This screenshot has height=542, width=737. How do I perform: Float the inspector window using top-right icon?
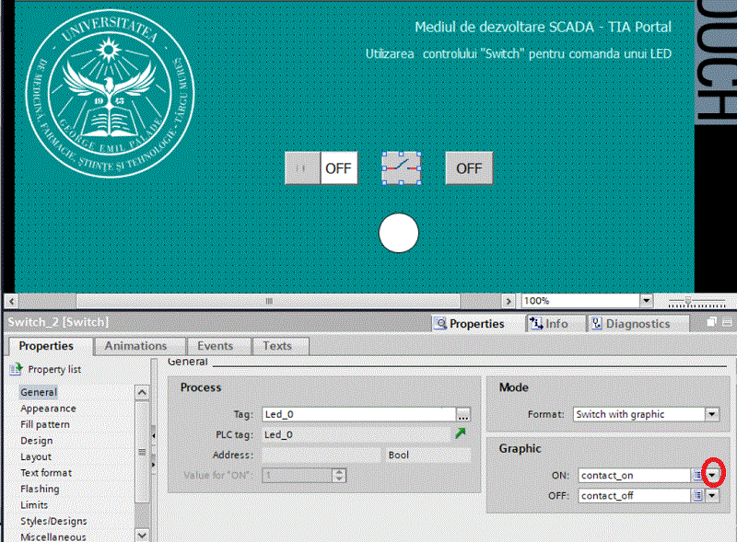[712, 323]
